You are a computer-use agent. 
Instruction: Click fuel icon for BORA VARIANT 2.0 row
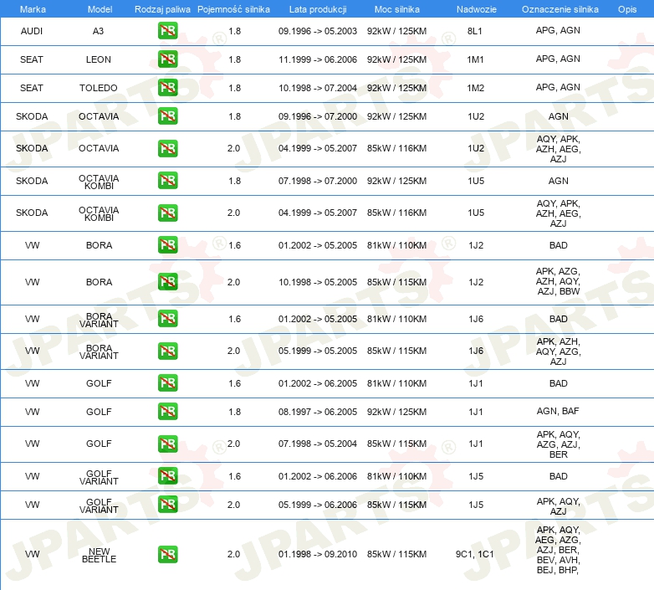[167, 351]
